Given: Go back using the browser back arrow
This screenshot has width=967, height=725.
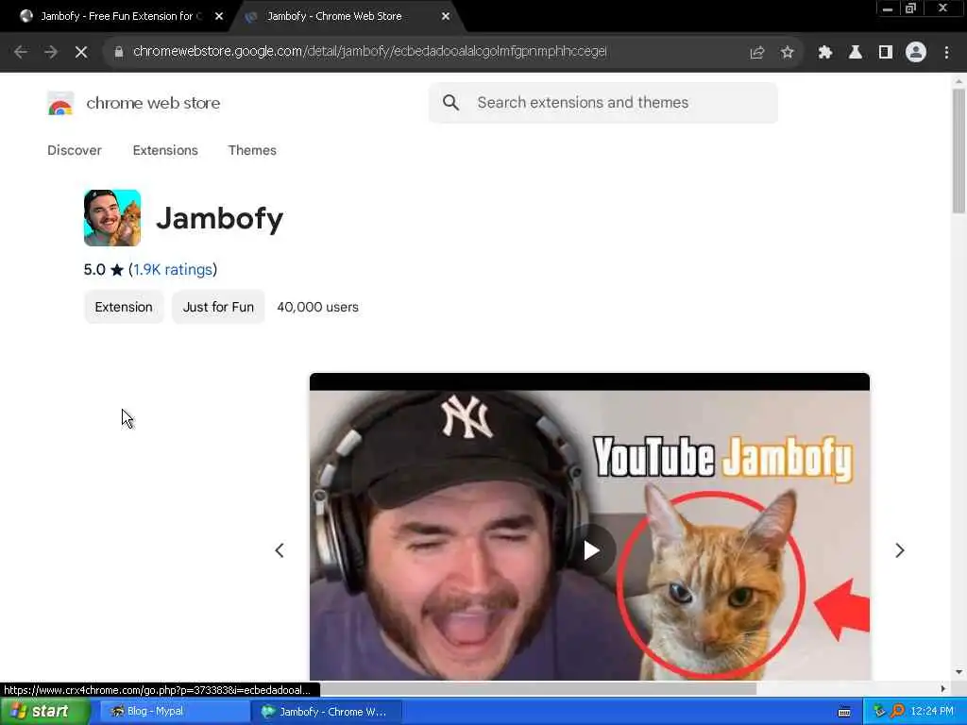Looking at the screenshot, I should point(21,53).
